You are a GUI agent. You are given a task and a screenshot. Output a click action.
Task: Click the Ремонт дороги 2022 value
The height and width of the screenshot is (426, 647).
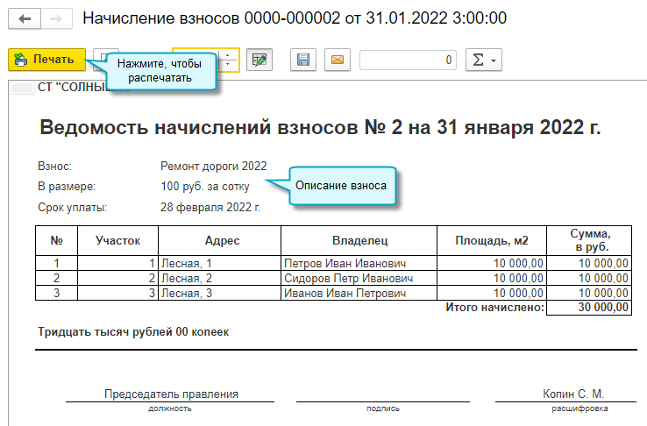tap(214, 166)
